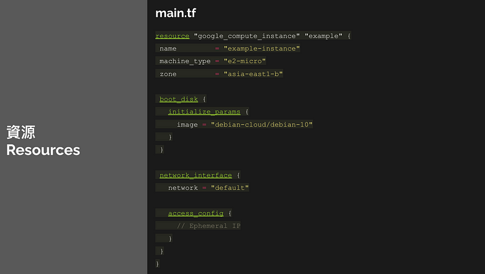Viewport: 485px width, 274px height.
Task: Open the network_interface link
Action: tap(195, 175)
